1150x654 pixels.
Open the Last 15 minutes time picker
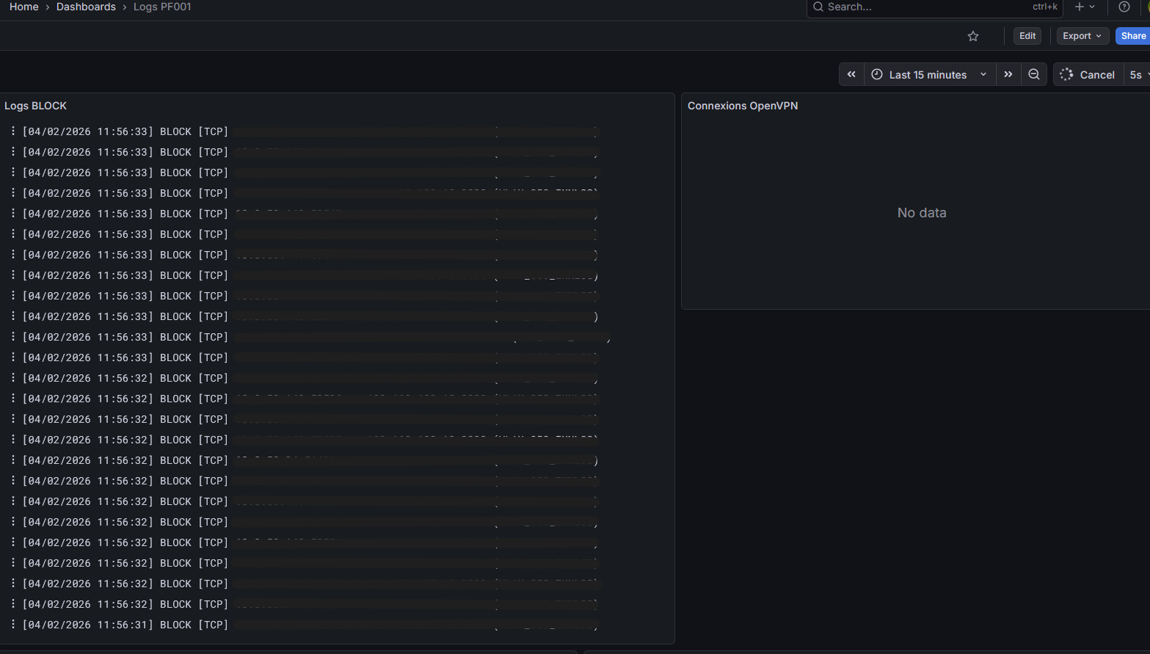click(x=928, y=74)
